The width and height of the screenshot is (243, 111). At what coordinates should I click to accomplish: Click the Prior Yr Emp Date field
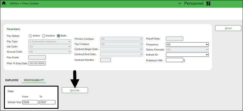click(x=37, y=63)
